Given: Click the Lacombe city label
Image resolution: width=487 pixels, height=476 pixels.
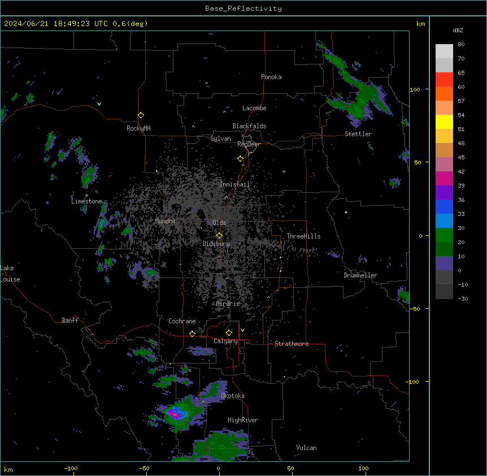Looking at the screenshot, I should 254,108.
